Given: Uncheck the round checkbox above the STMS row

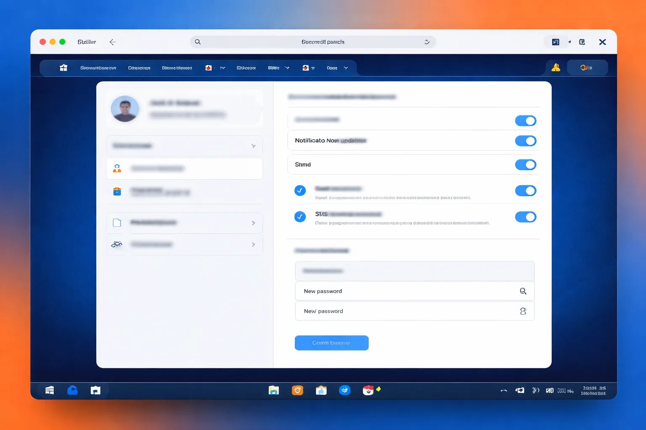Looking at the screenshot, I should coord(300,191).
